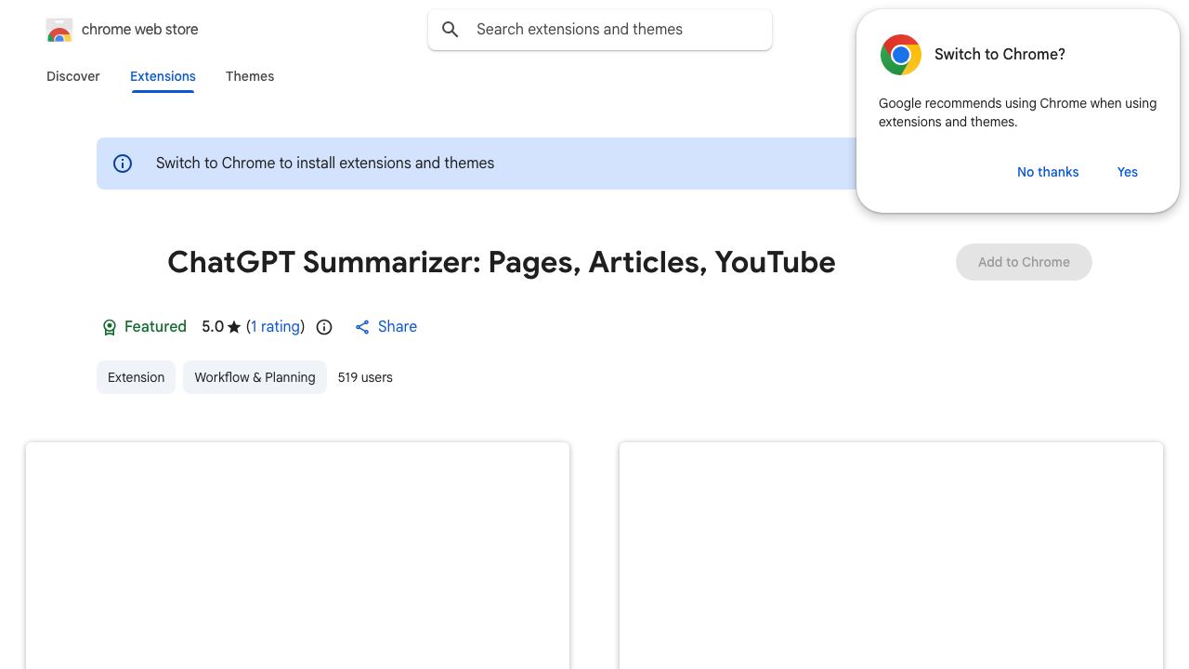Image resolution: width=1189 pixels, height=669 pixels.
Task: Click the rating info circle icon
Action: pyautogui.click(x=324, y=327)
